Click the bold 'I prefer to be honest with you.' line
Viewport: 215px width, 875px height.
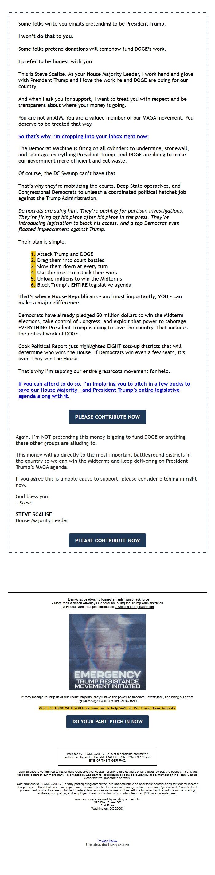pos(56,61)
